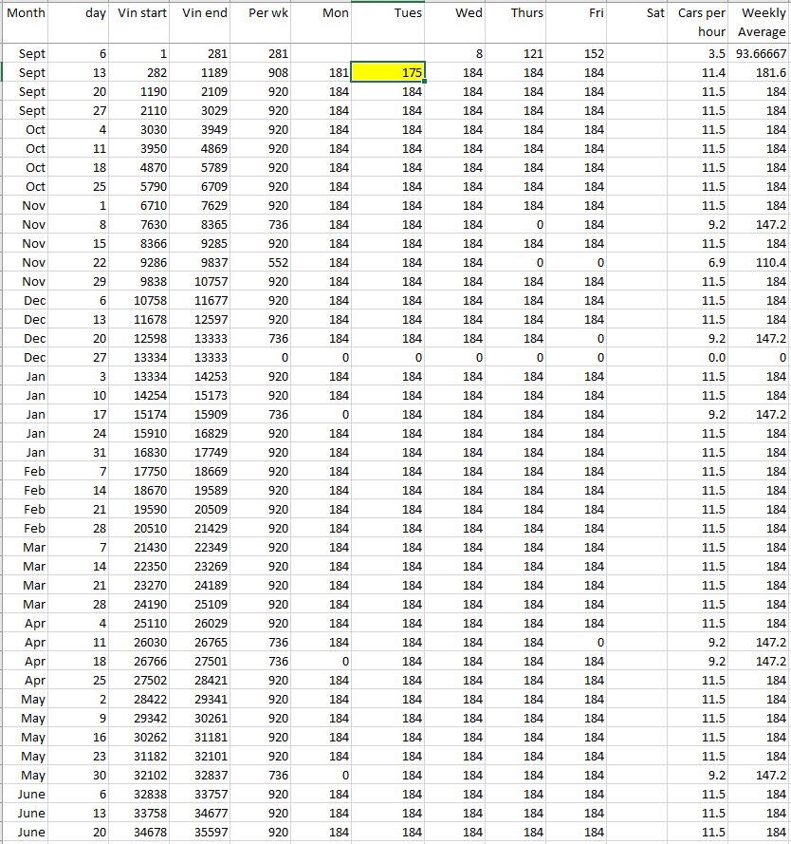The height and width of the screenshot is (844, 791).
Task: Select the Vin start header cell
Action: tap(141, 13)
